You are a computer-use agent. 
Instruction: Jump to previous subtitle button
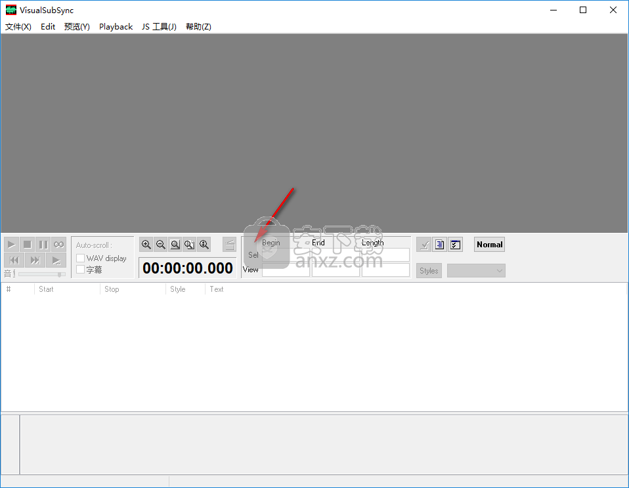(x=14, y=260)
